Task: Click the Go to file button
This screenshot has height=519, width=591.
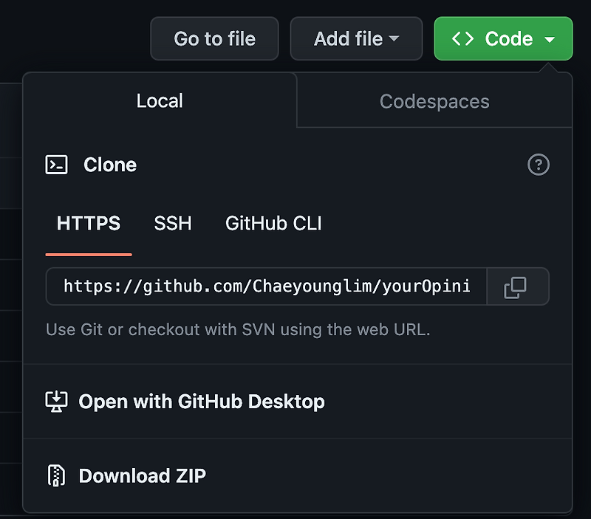Action: click(214, 38)
